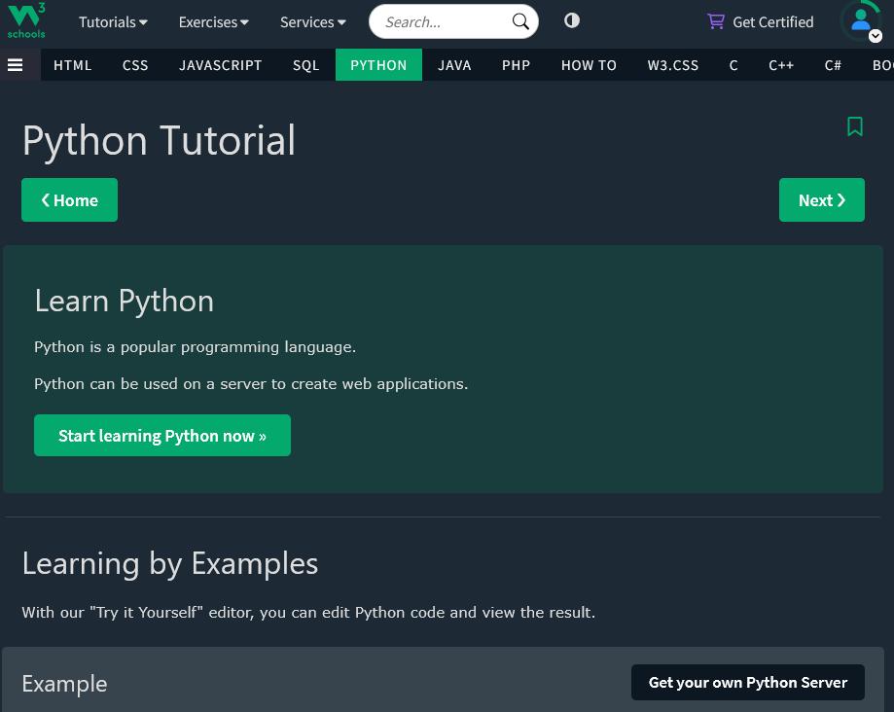Select the PYTHON tab
The width and height of the screenshot is (894, 712).
pyautogui.click(x=378, y=65)
